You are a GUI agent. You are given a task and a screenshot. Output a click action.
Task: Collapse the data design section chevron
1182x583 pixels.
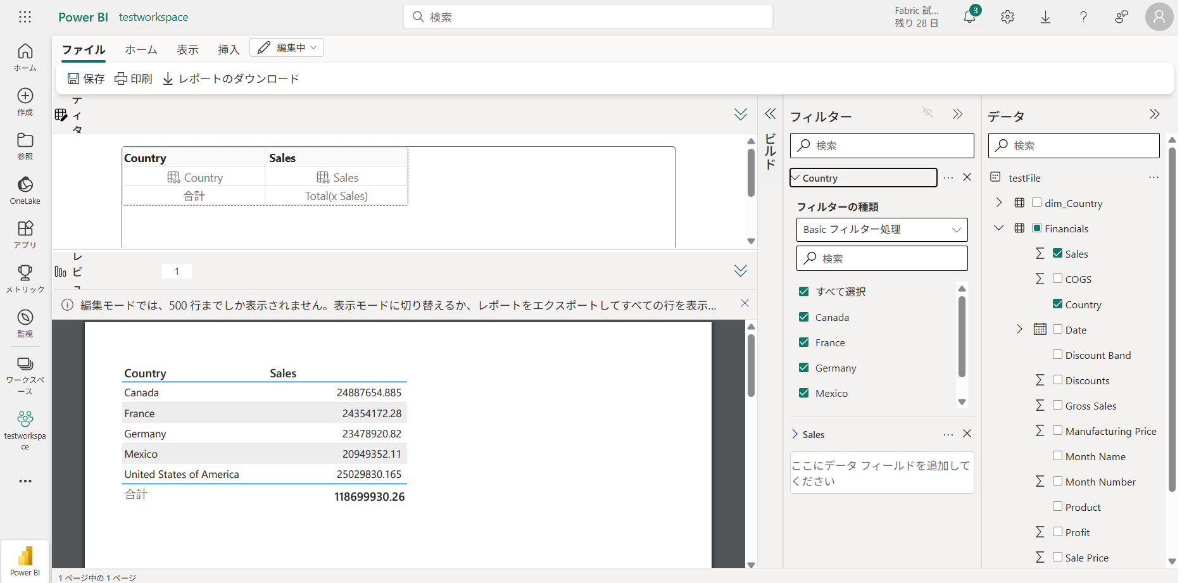(x=741, y=115)
